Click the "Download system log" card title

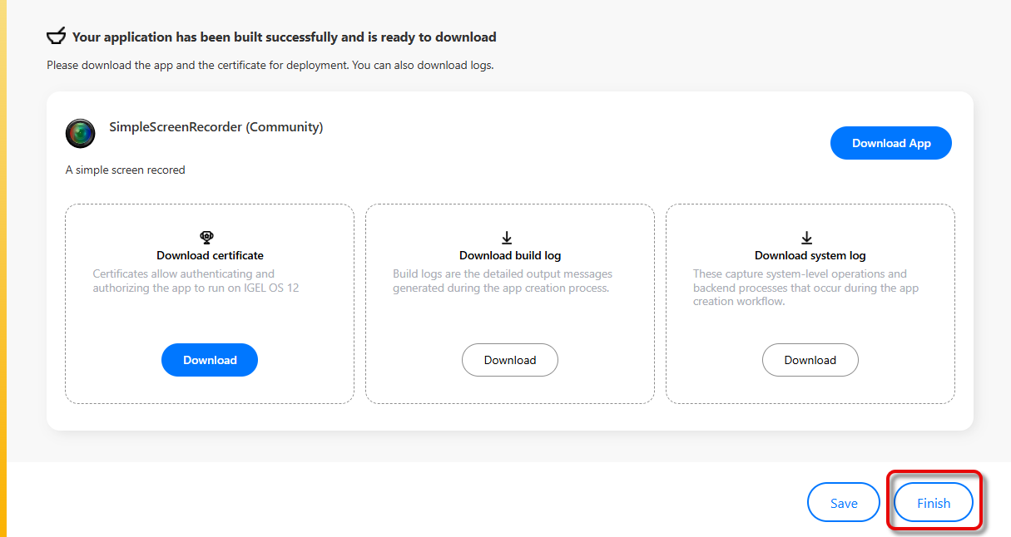click(x=810, y=255)
